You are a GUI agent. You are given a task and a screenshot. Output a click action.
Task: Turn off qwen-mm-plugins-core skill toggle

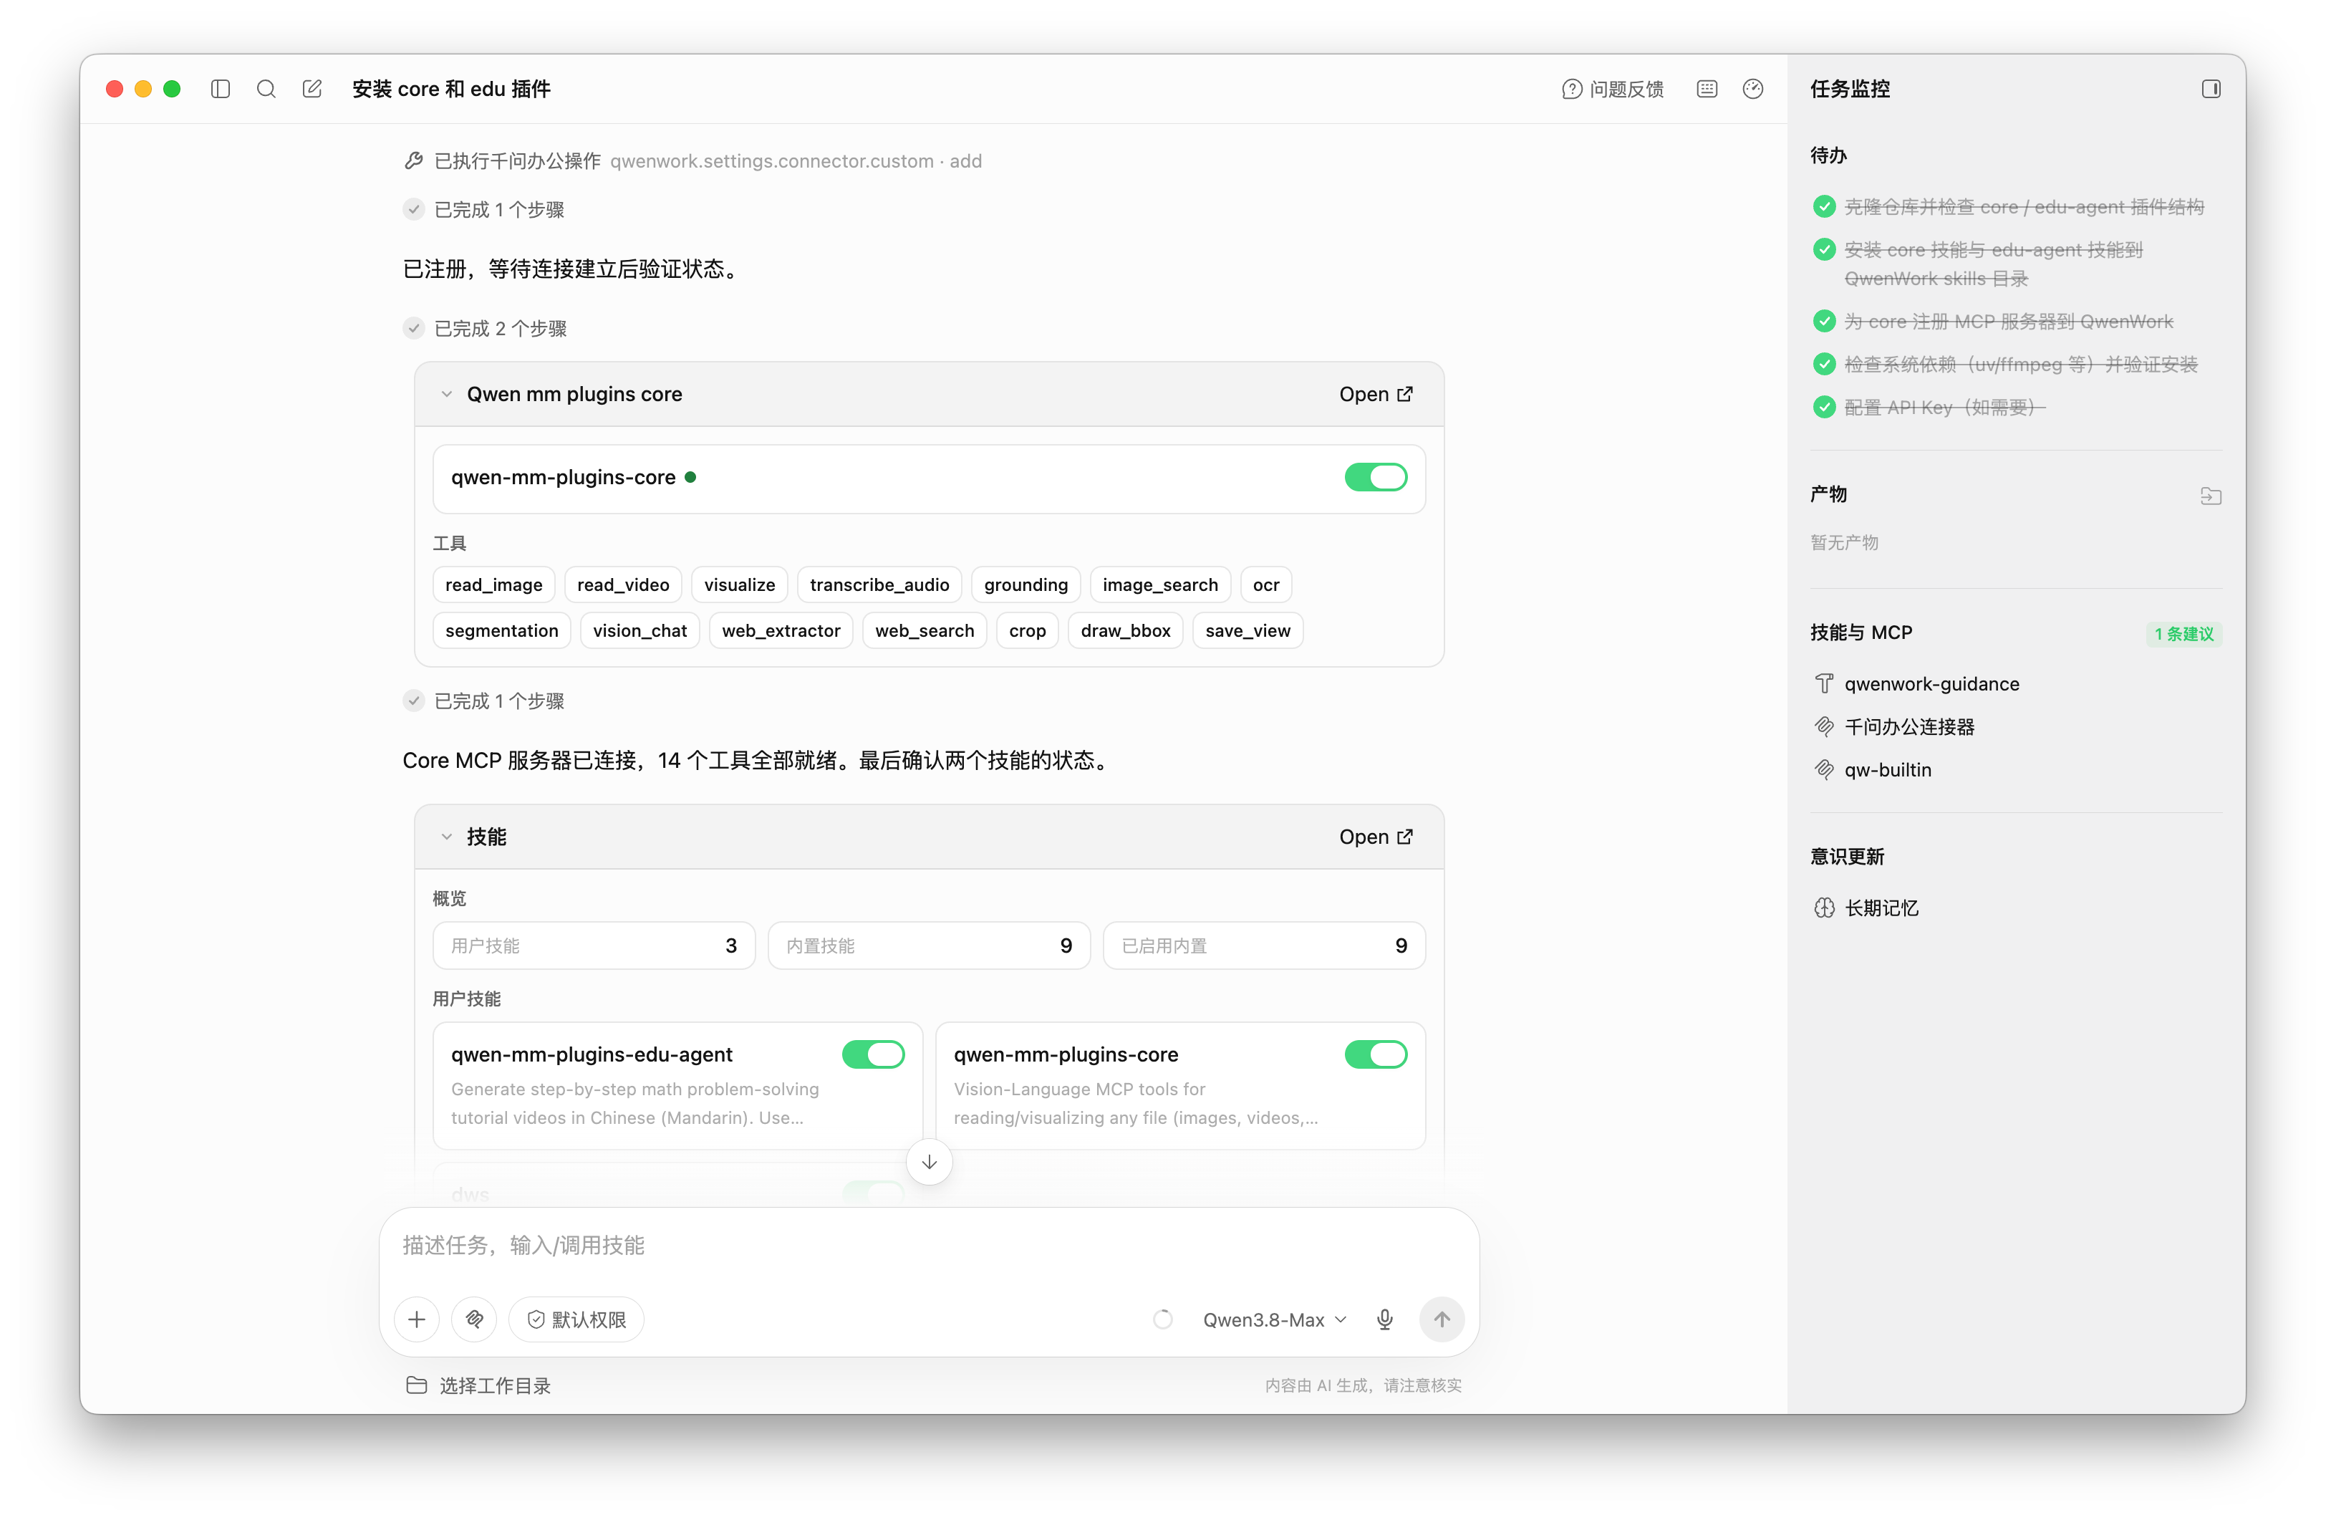click(1375, 1054)
